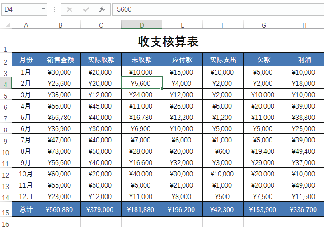
Task: Click the formula bar options dots handle
Action: [x=54, y=9]
